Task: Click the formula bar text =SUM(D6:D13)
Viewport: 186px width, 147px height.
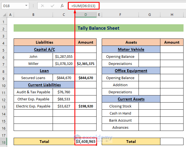Action: [x=83, y=6]
